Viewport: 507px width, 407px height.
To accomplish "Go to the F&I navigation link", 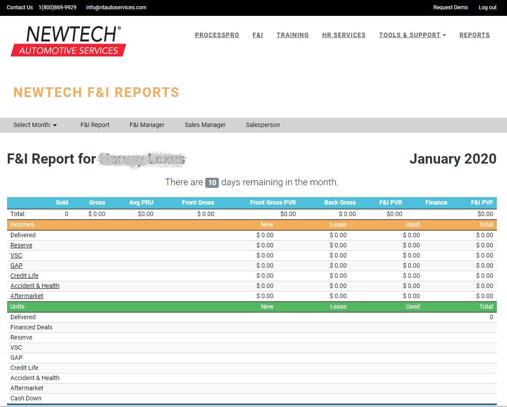I will point(258,35).
